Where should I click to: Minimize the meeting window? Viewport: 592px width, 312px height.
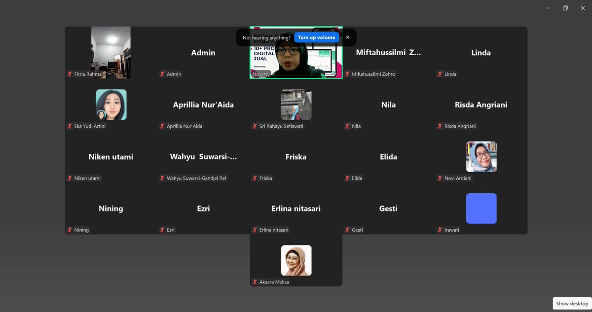click(548, 8)
